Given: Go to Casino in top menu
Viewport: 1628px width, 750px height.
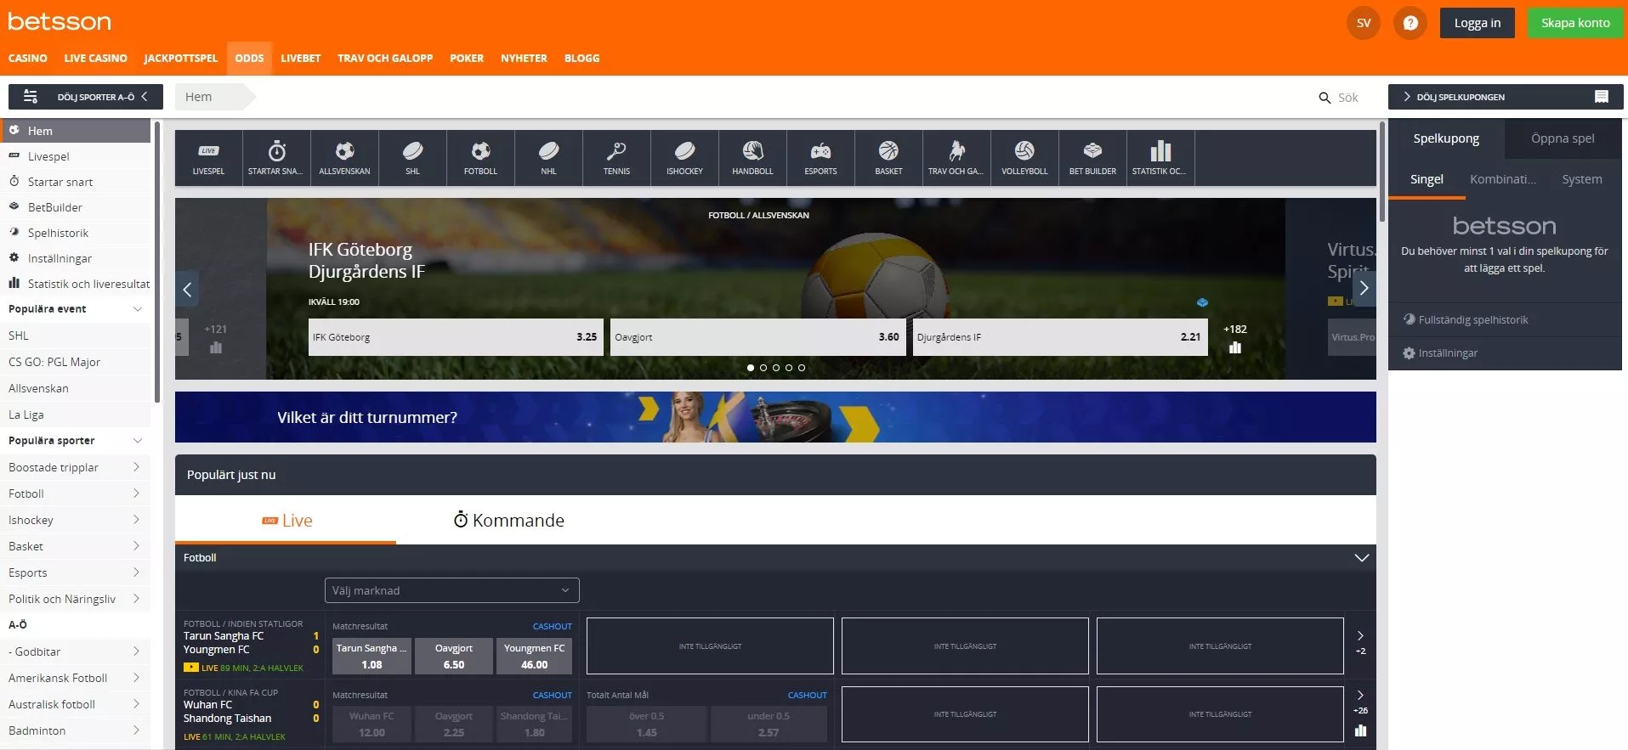Looking at the screenshot, I should [x=28, y=59].
